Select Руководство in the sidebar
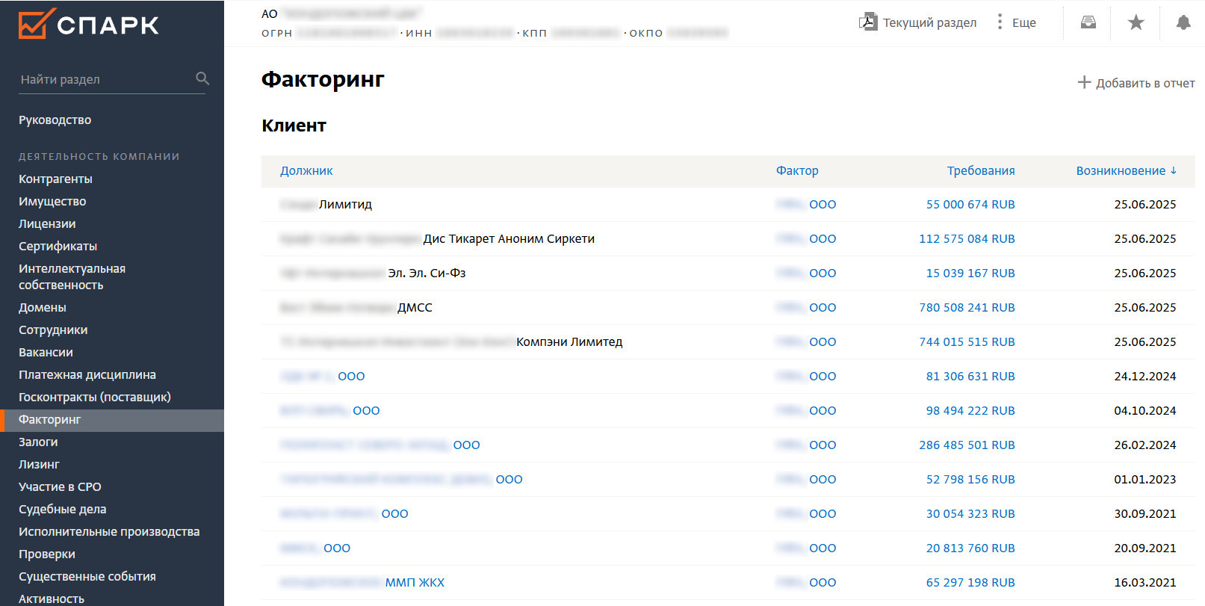 (x=55, y=120)
